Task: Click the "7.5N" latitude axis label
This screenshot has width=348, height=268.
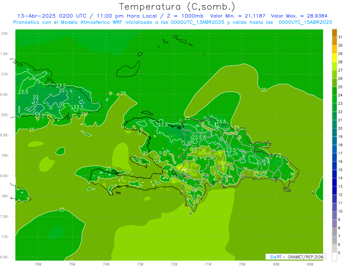Action: click(4, 216)
